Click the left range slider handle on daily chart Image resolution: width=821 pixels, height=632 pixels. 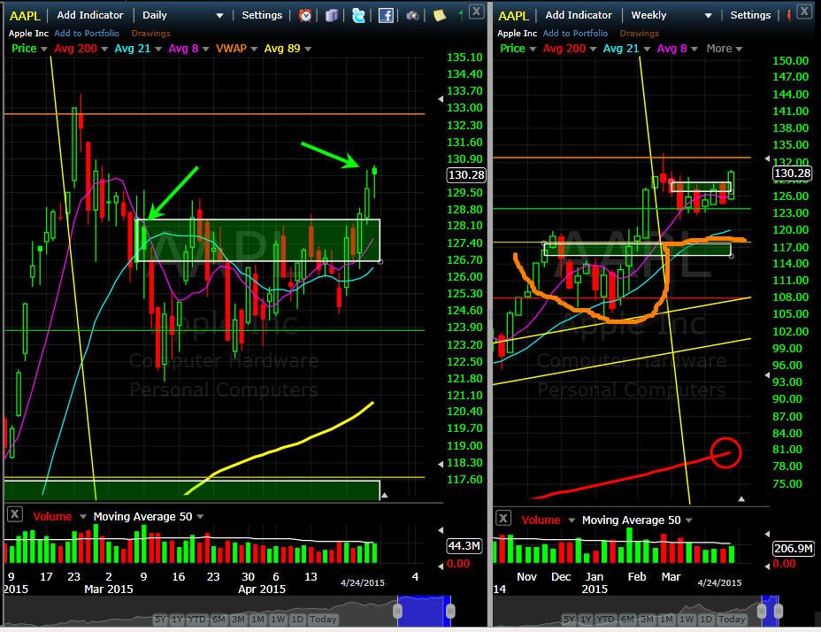(x=398, y=611)
